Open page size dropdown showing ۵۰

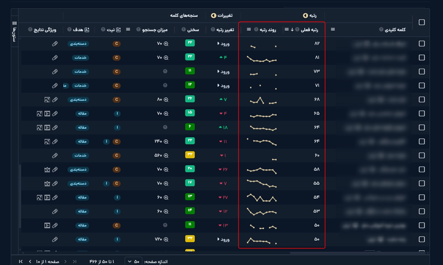133,261
